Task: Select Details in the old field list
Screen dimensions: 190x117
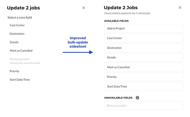Action: click(x=14, y=42)
